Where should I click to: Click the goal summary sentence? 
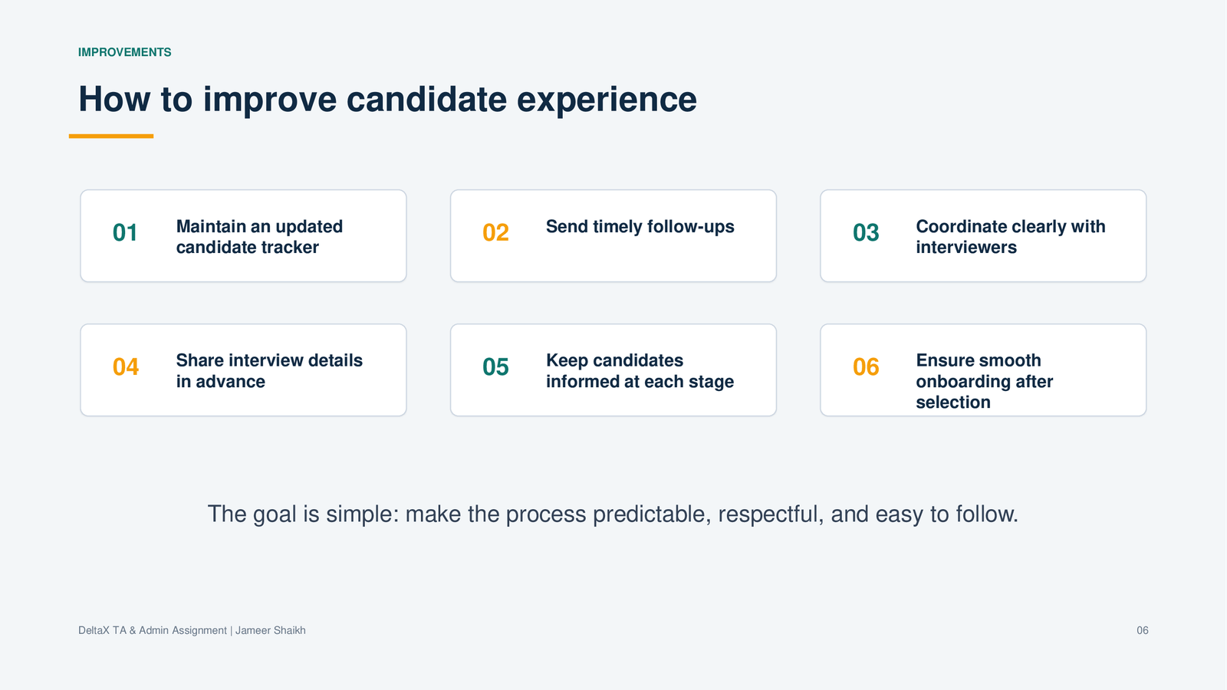coord(613,514)
